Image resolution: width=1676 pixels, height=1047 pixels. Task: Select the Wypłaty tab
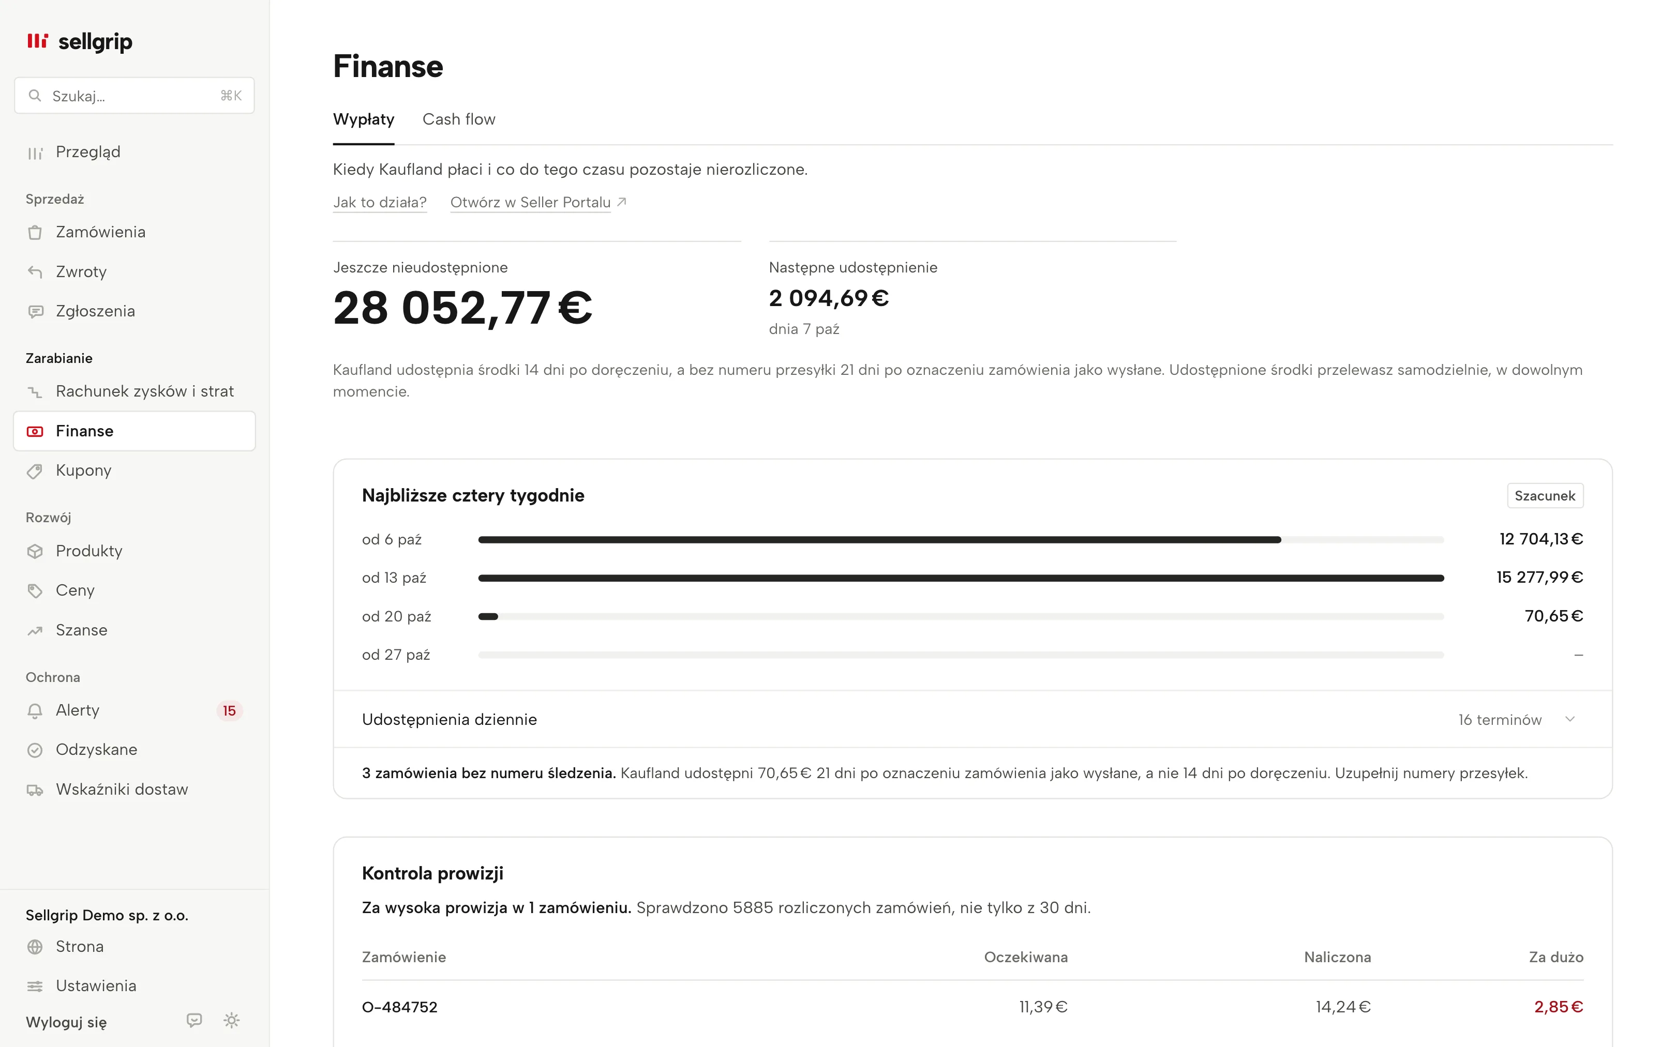click(364, 119)
